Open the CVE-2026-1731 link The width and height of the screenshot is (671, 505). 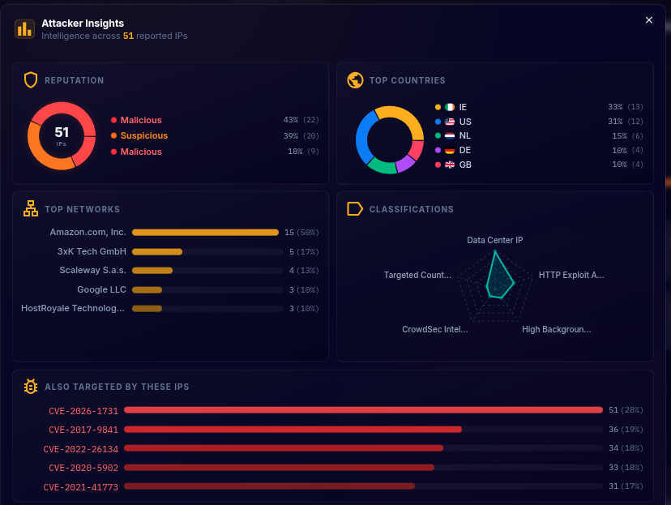point(83,410)
